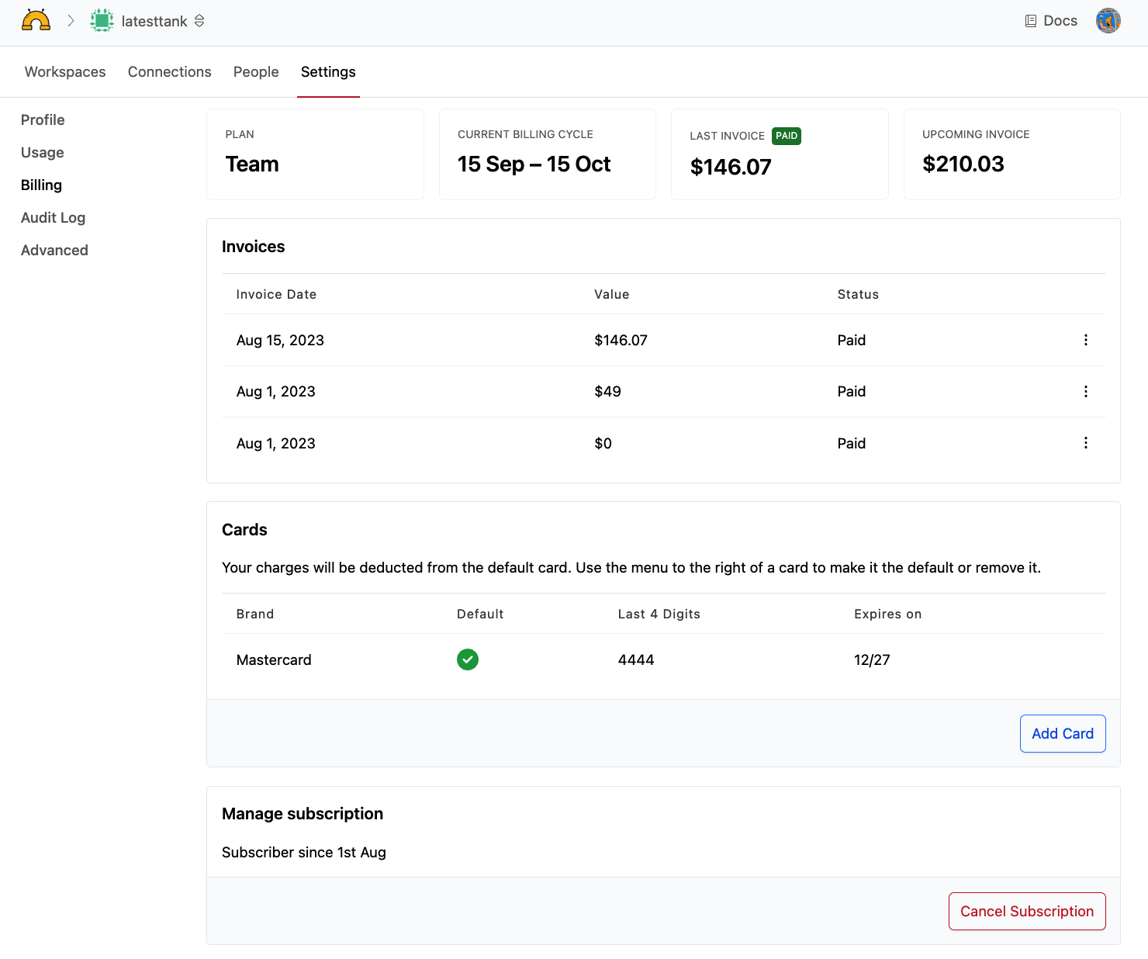Image resolution: width=1148 pixels, height=959 pixels.
Task: Select Advanced in settings sidebar
Action: (x=54, y=251)
